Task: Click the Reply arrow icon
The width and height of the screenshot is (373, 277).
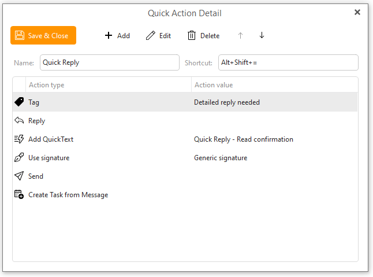Action: pyautogui.click(x=19, y=121)
